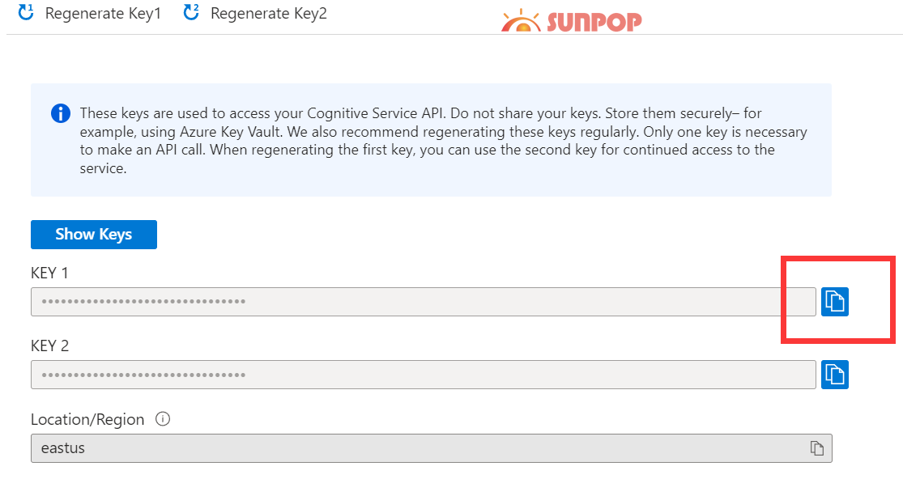Copy KEY 2 using its copy icon
This screenshot has width=903, height=479.
point(834,374)
